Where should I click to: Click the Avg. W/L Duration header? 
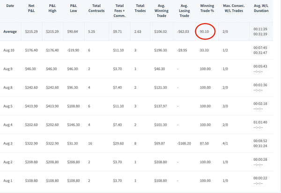(261, 8)
